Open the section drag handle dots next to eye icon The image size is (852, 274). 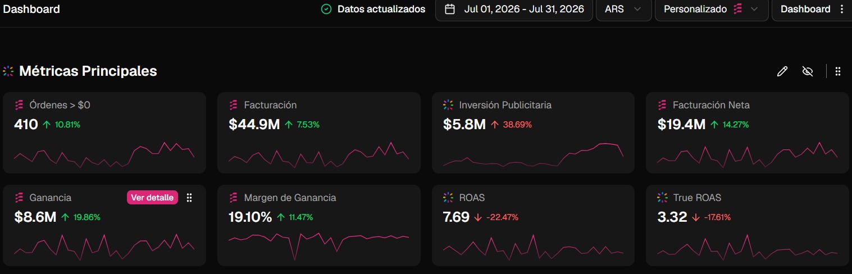pos(837,71)
